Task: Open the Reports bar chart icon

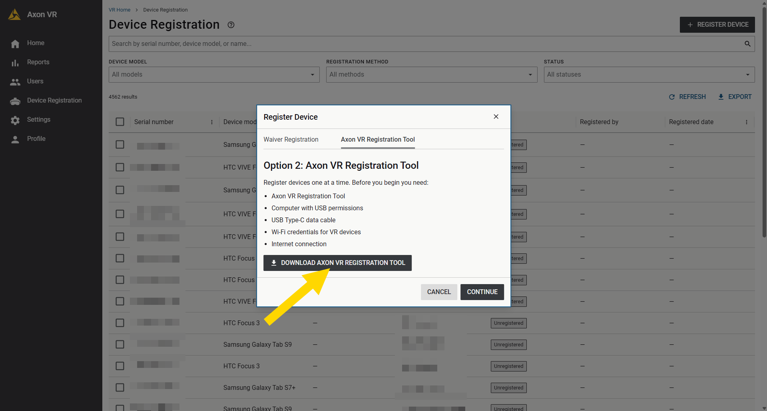Action: [15, 63]
